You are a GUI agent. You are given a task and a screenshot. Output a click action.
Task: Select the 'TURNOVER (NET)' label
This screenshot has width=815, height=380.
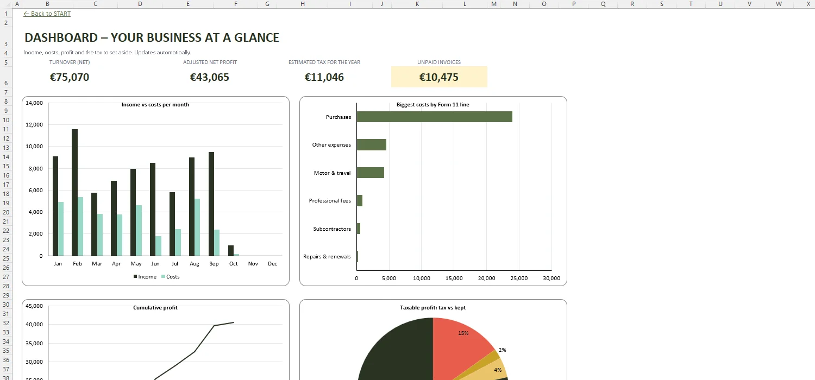pos(70,62)
